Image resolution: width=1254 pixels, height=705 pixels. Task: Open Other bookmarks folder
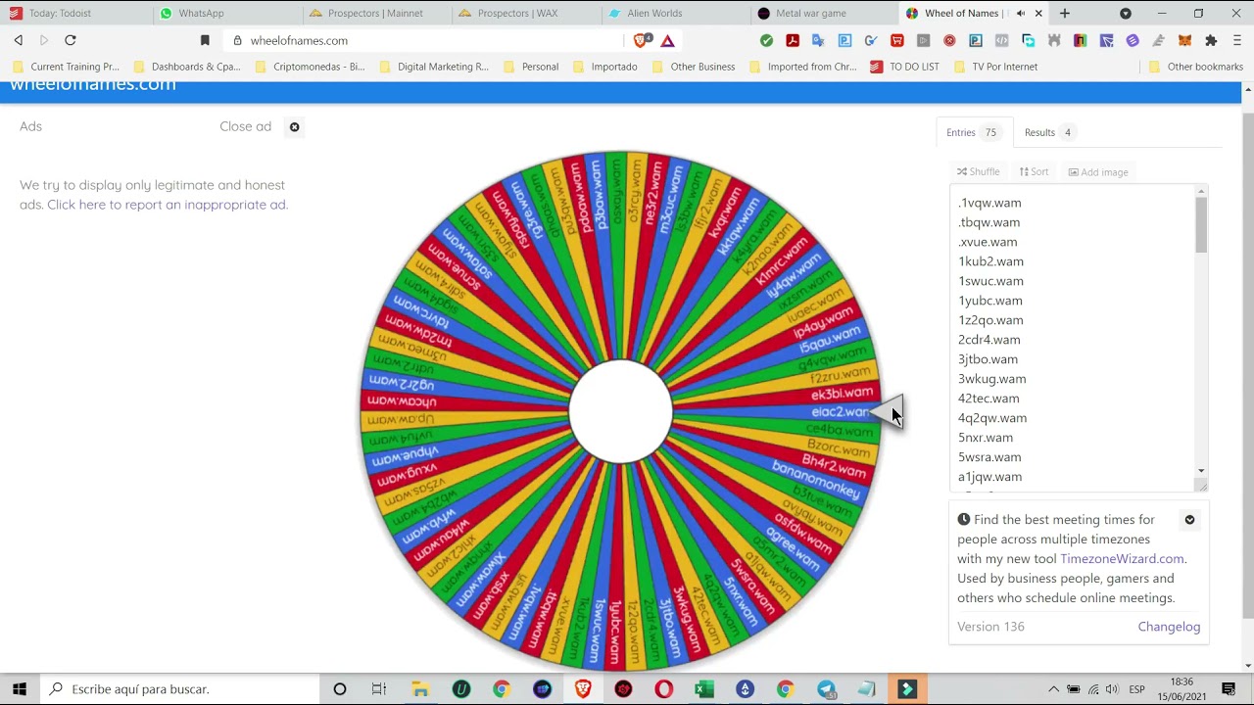tap(1195, 67)
